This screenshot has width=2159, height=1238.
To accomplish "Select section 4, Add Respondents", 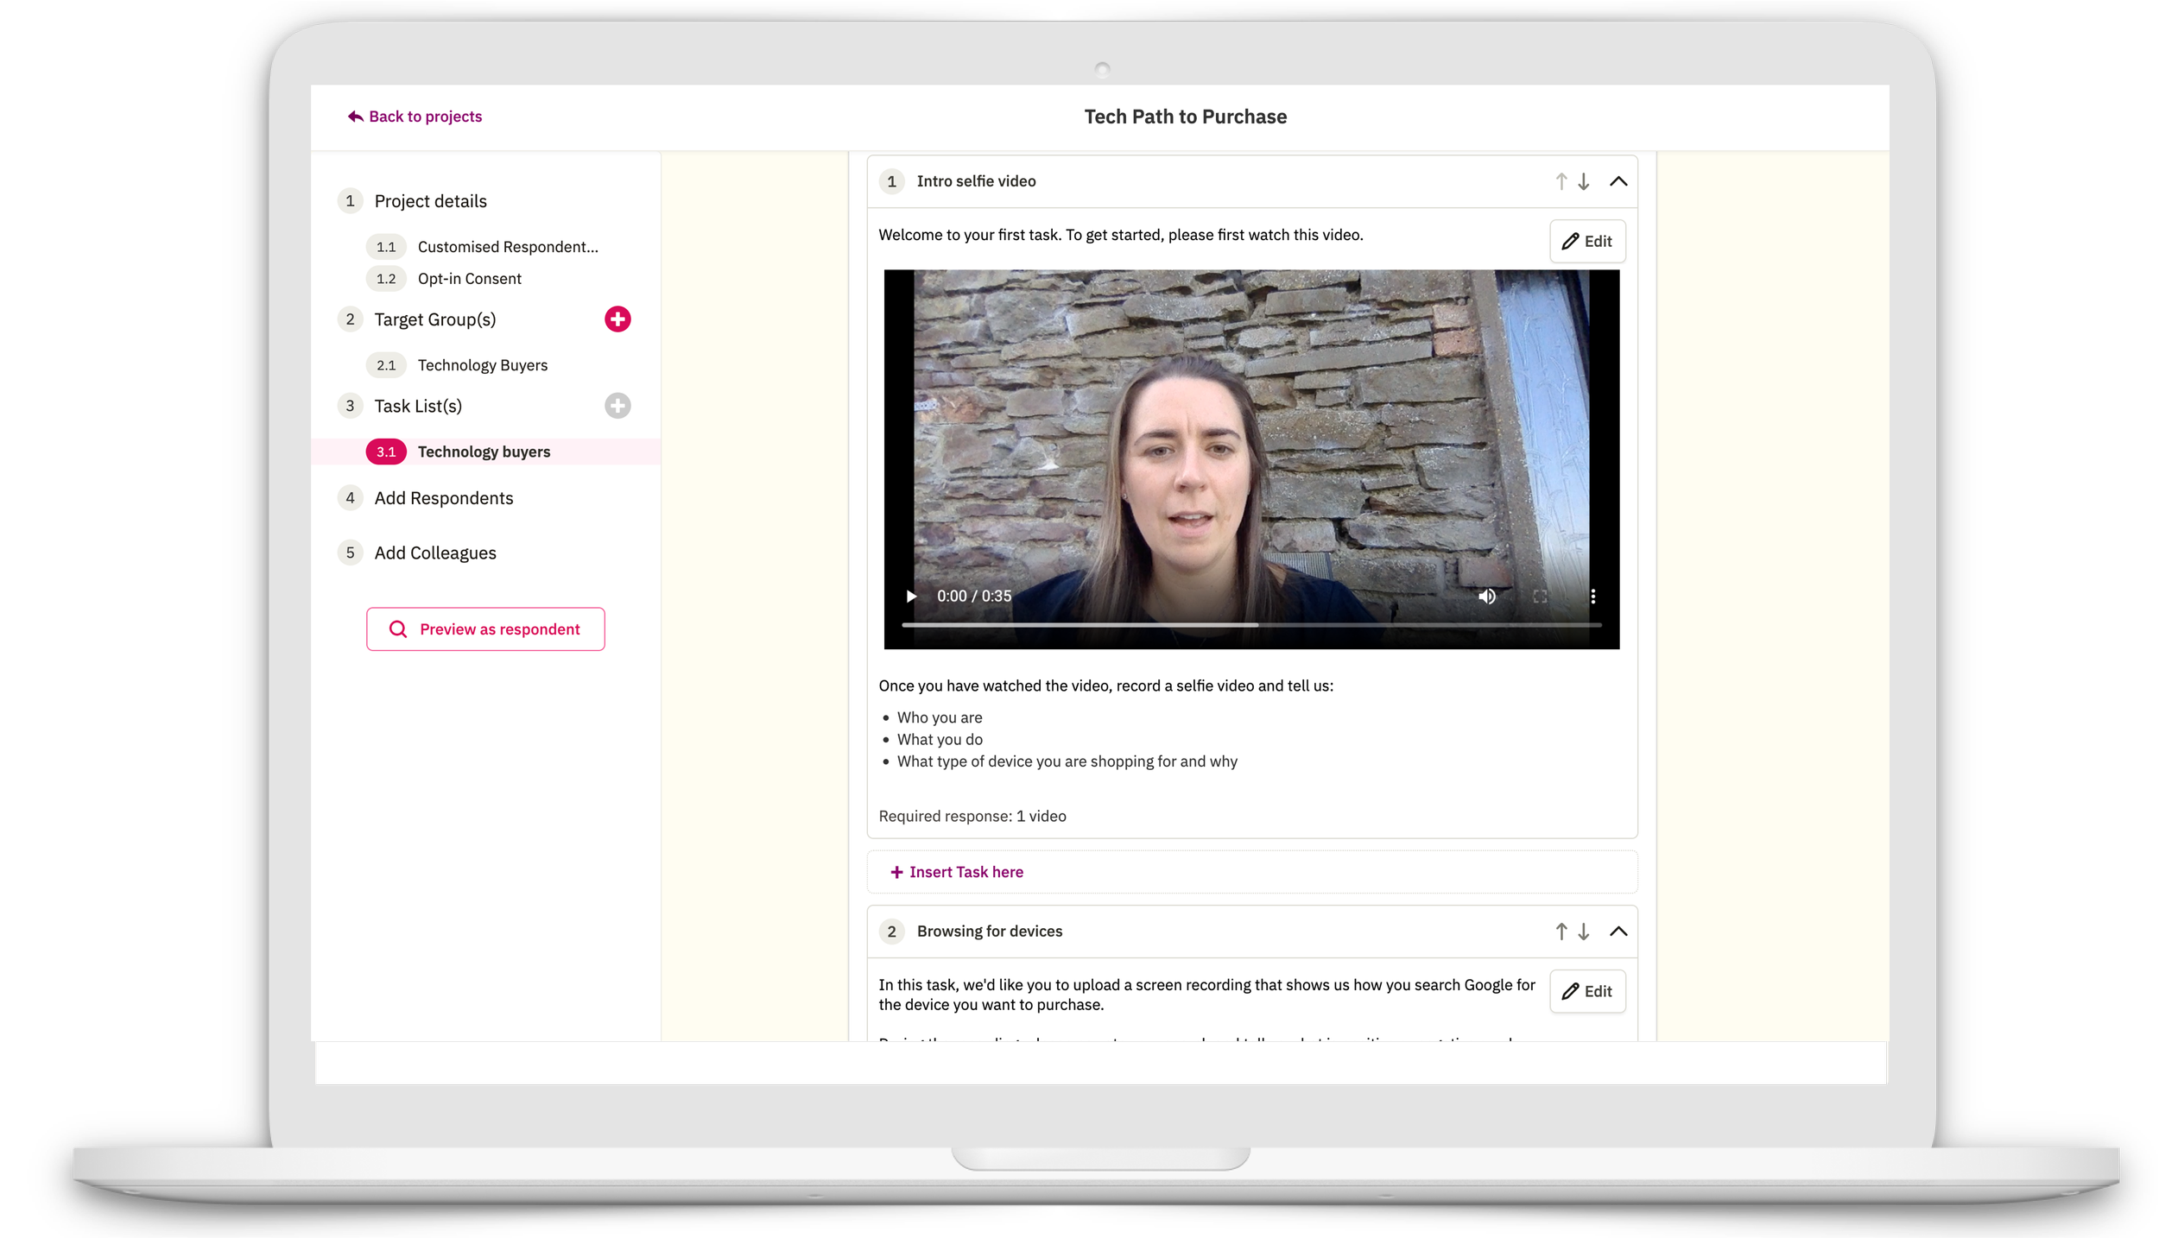I will click(x=444, y=498).
